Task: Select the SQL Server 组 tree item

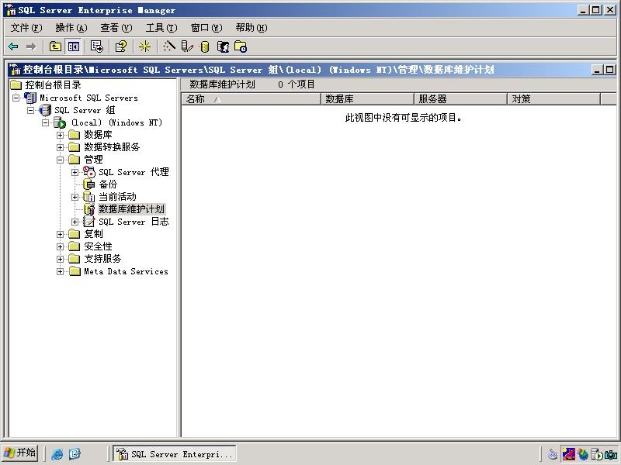Action: click(85, 110)
